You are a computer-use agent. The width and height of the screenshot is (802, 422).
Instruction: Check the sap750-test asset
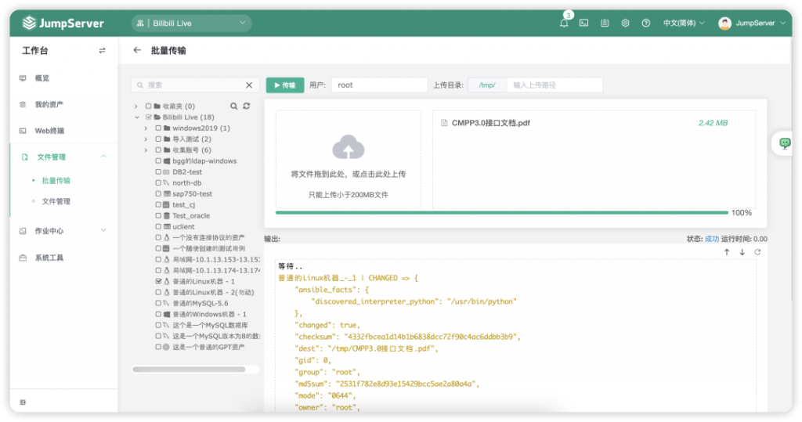tap(158, 194)
